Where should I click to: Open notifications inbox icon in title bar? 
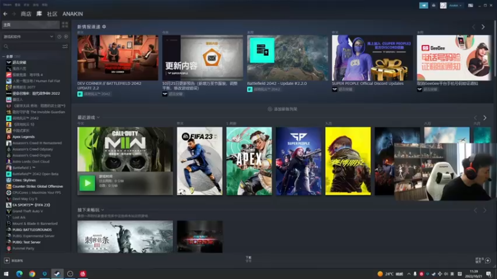point(434,6)
